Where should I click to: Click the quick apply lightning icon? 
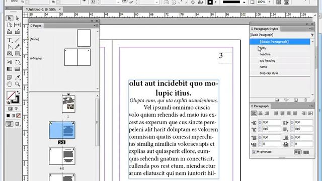pos(312,35)
